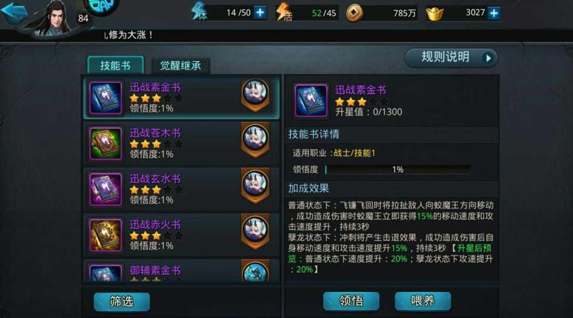Go back using the blue arrow icon
Image resolution: width=573 pixels, height=318 pixels.
point(14,13)
